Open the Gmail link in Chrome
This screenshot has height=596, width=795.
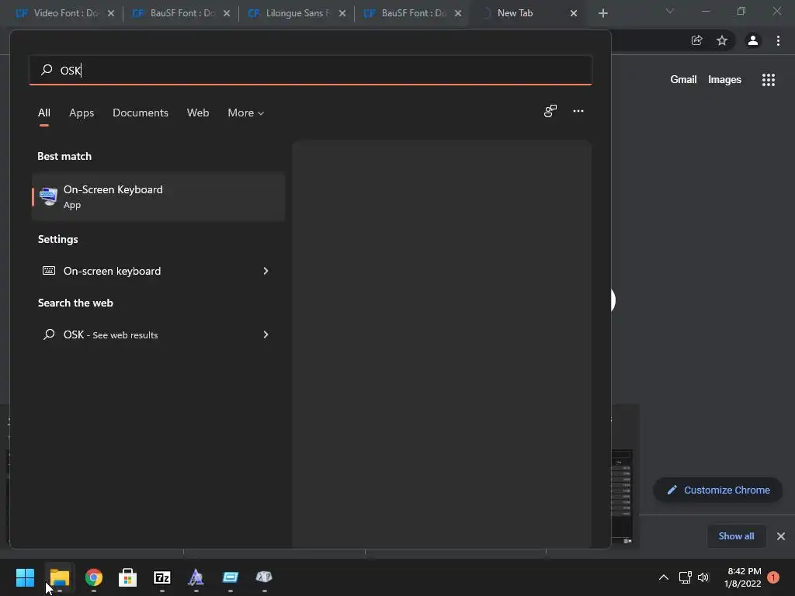click(x=683, y=80)
